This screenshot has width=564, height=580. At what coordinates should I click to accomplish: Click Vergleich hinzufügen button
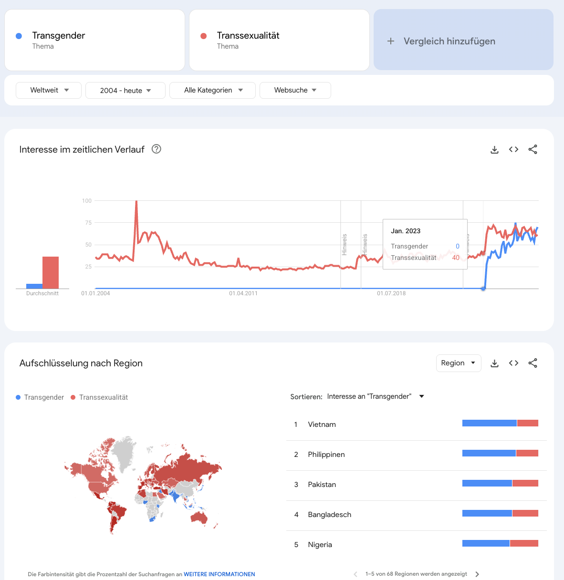coord(449,41)
